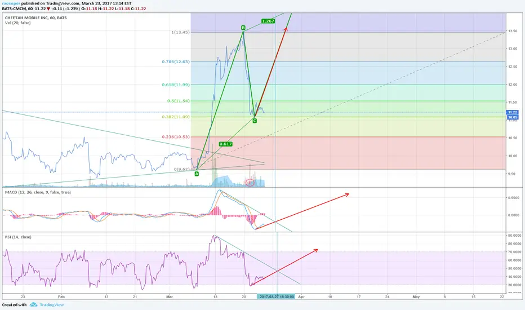
Task: Click the Mar label on time axis
Action: tap(170, 296)
